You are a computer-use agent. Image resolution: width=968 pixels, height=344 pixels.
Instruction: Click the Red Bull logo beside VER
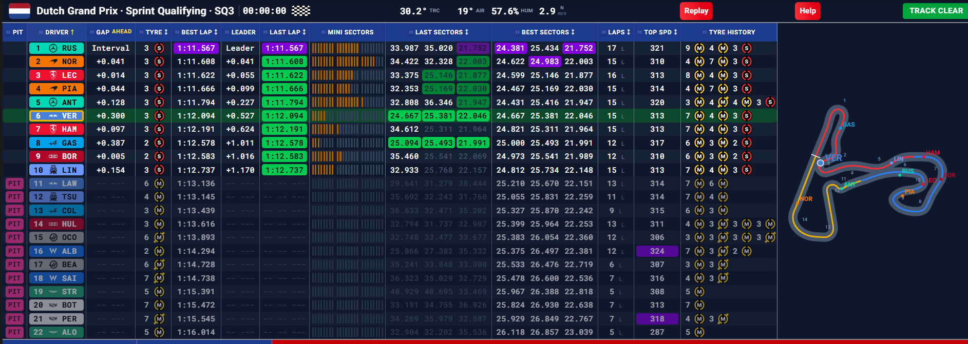click(53, 116)
